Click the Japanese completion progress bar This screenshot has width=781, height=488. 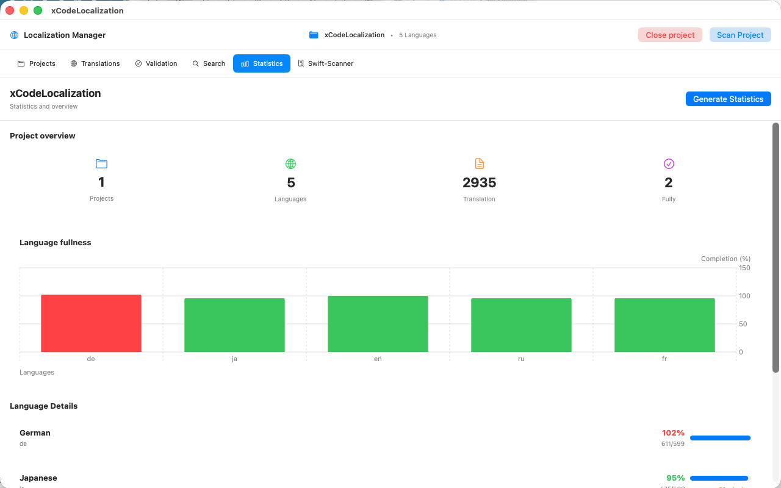click(719, 478)
